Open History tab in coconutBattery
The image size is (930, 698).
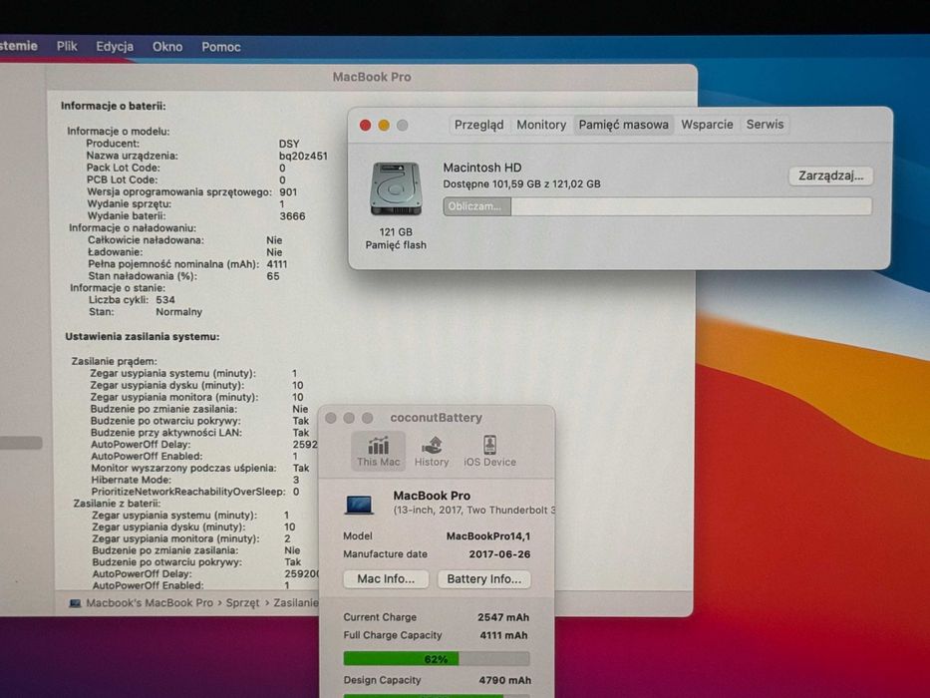(432, 451)
